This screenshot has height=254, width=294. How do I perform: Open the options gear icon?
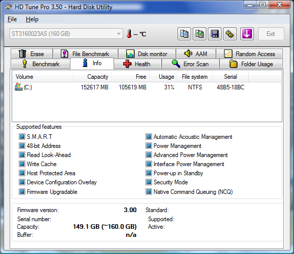click(x=230, y=34)
